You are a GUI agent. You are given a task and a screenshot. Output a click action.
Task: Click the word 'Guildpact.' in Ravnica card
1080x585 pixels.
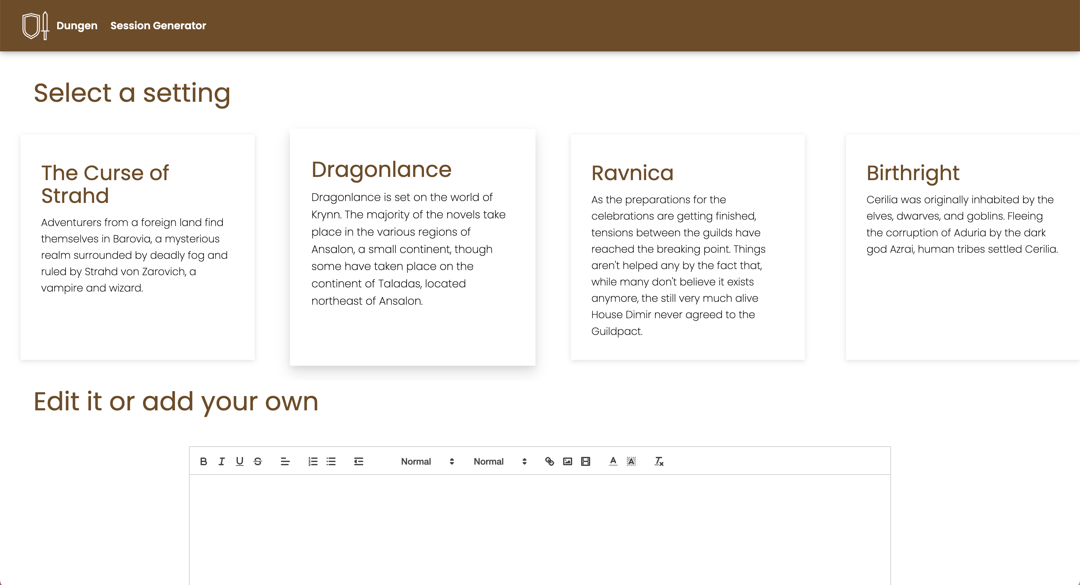coord(617,331)
